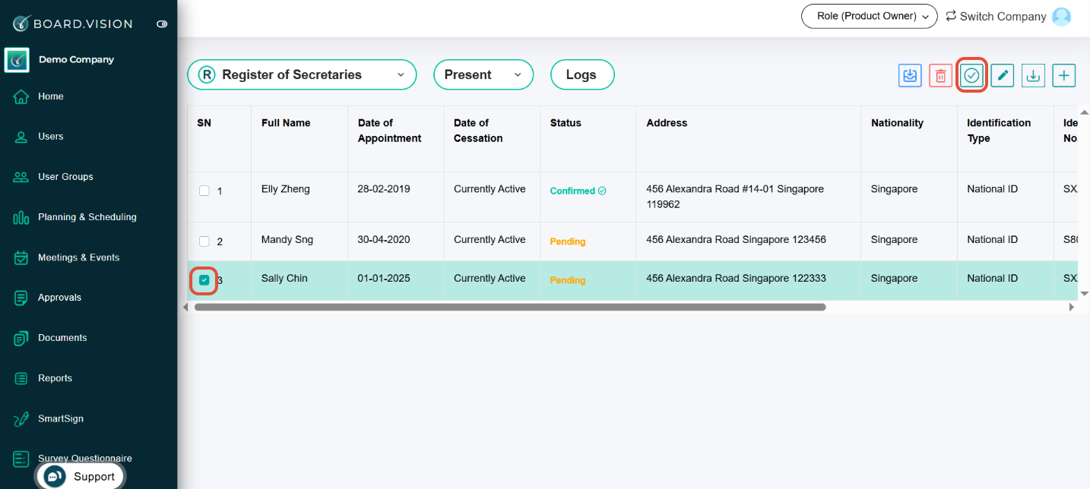Tick the checkbox for row 2 Mandy Sng
The height and width of the screenshot is (489, 1090).
point(204,241)
